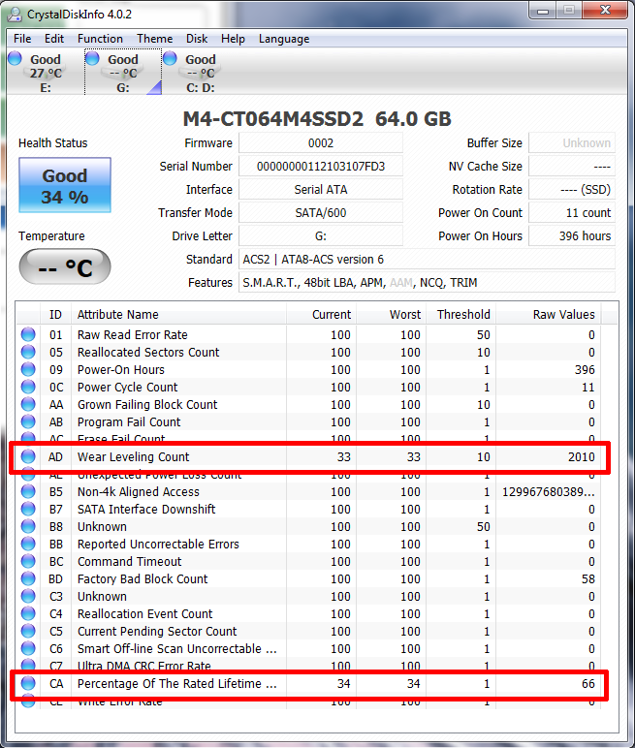
Task: Click the Interface field showing Serial ATA
Action: click(320, 190)
